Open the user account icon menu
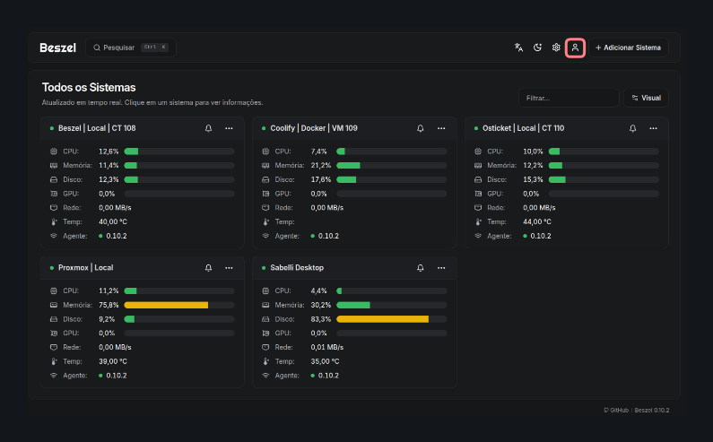The width and height of the screenshot is (713, 442). tap(576, 48)
